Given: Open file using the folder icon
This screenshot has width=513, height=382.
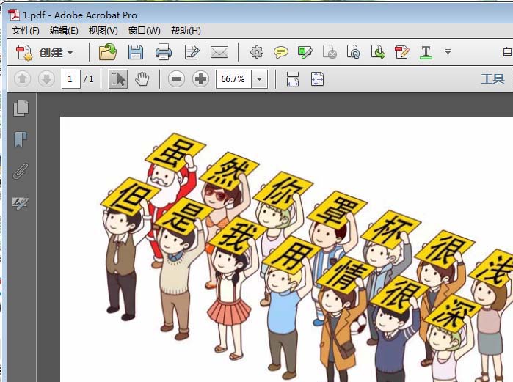Looking at the screenshot, I should click(108, 52).
